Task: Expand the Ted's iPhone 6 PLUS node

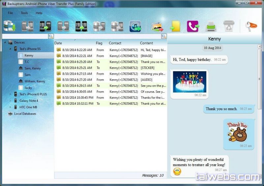Action: tap(10, 94)
